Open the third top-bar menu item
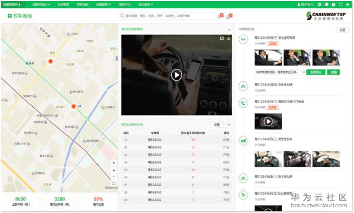The height and width of the screenshot is (213, 354). pos(63,5)
